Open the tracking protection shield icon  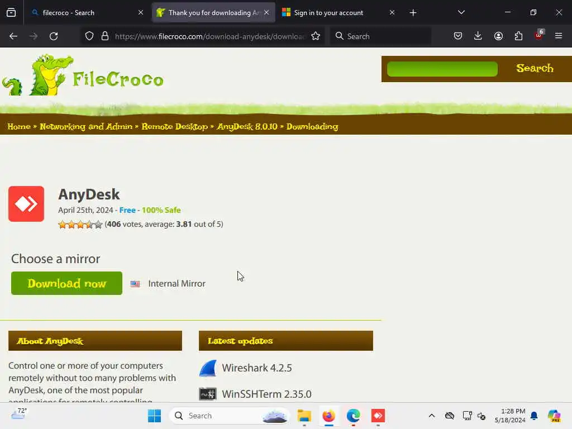coord(89,36)
